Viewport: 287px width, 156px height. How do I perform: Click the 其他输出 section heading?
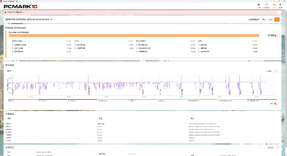10,114
